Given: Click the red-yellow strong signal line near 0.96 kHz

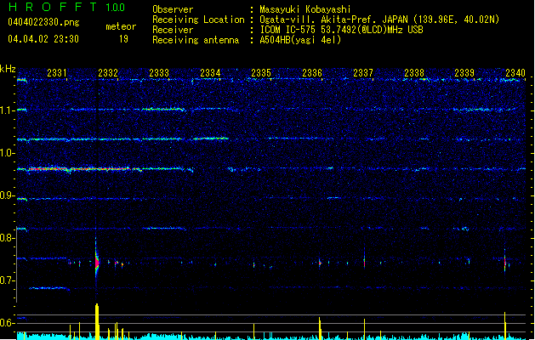Looking at the screenshot, I should [x=80, y=169].
